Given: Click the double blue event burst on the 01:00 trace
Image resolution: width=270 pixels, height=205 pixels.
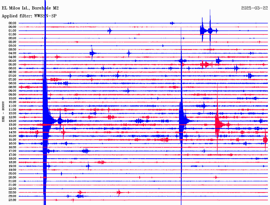Looking at the screenshot, I should tap(209, 31).
